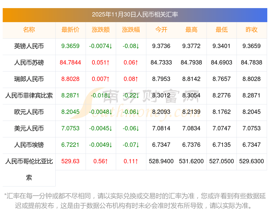This screenshot has width=270, height=214.
Task: Select latest price 529.63
Action: point(70,161)
